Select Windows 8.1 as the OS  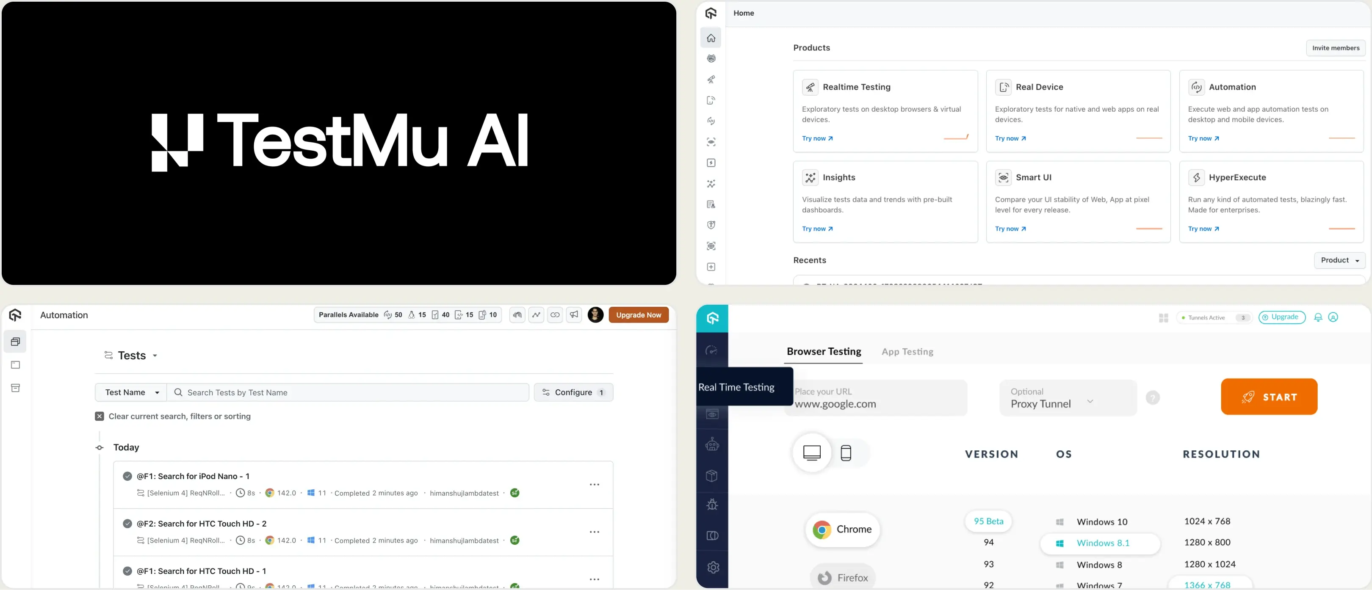pyautogui.click(x=1100, y=543)
